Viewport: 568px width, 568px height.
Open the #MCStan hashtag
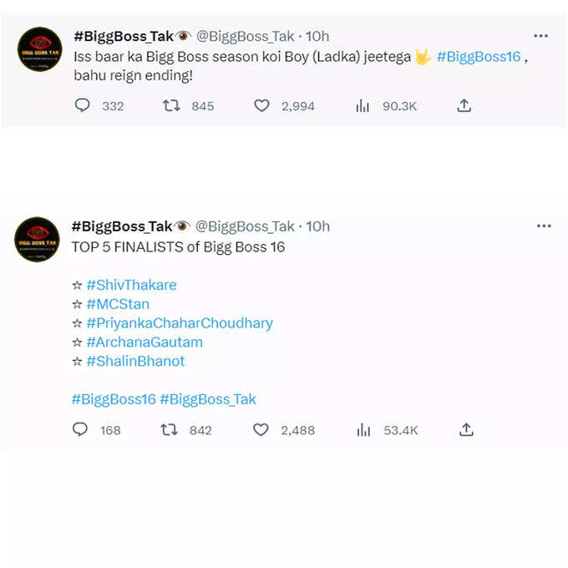point(118,304)
